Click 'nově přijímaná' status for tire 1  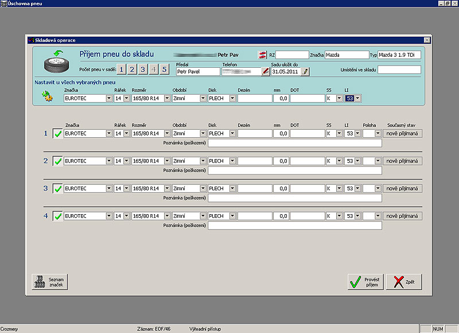402,134
